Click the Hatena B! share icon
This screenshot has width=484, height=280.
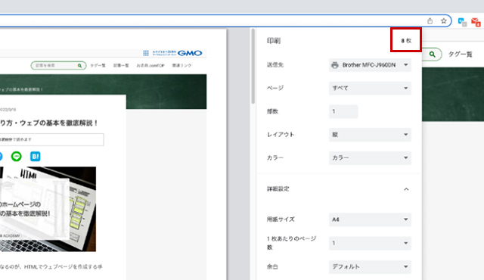click(36, 157)
